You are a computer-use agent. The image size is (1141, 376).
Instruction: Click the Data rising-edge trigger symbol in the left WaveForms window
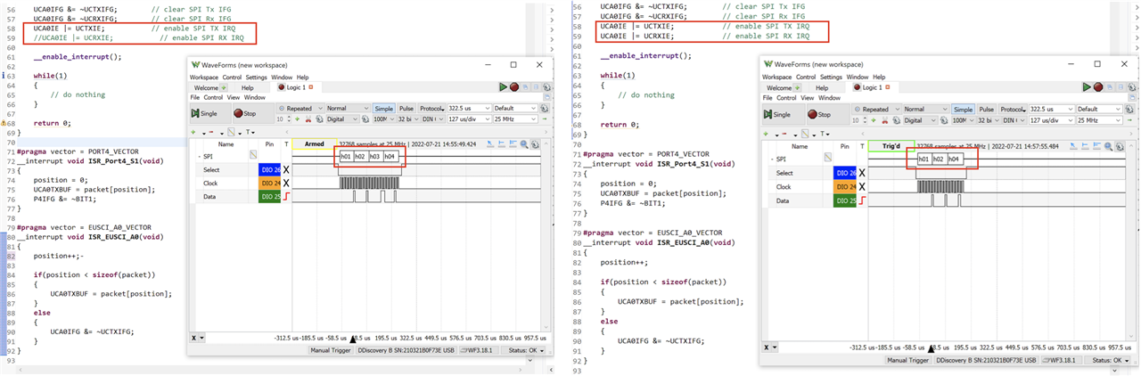[x=286, y=196]
